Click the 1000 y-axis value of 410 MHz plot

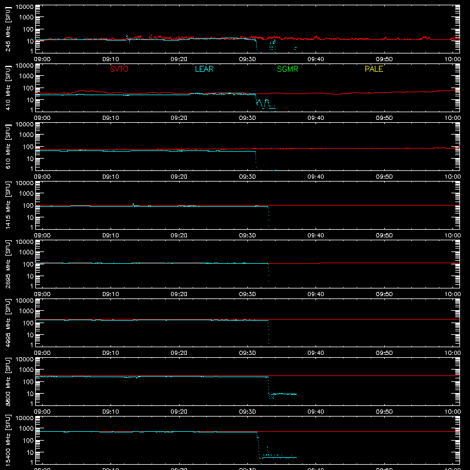point(26,76)
